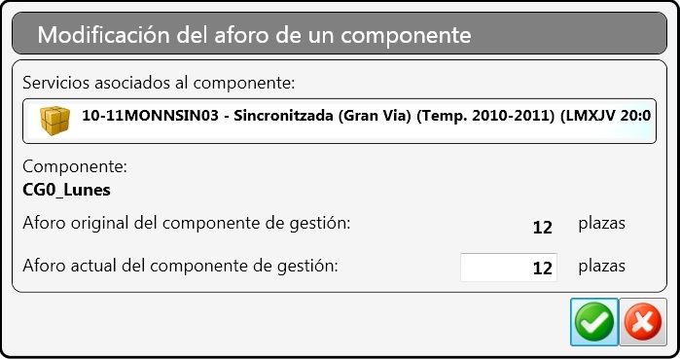Click the yellow cube service icon
This screenshot has height=359, width=680.
(54, 121)
